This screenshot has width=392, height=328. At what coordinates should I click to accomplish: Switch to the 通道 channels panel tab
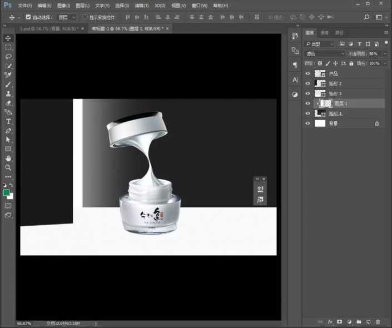coord(325,33)
